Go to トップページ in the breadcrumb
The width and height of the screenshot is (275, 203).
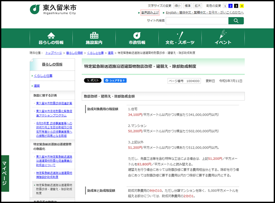point(53,52)
